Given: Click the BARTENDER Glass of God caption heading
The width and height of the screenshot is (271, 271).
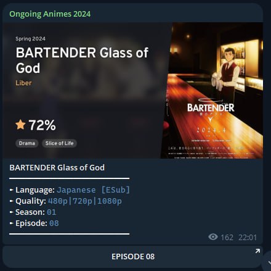Looking at the screenshot, I should (57, 168).
